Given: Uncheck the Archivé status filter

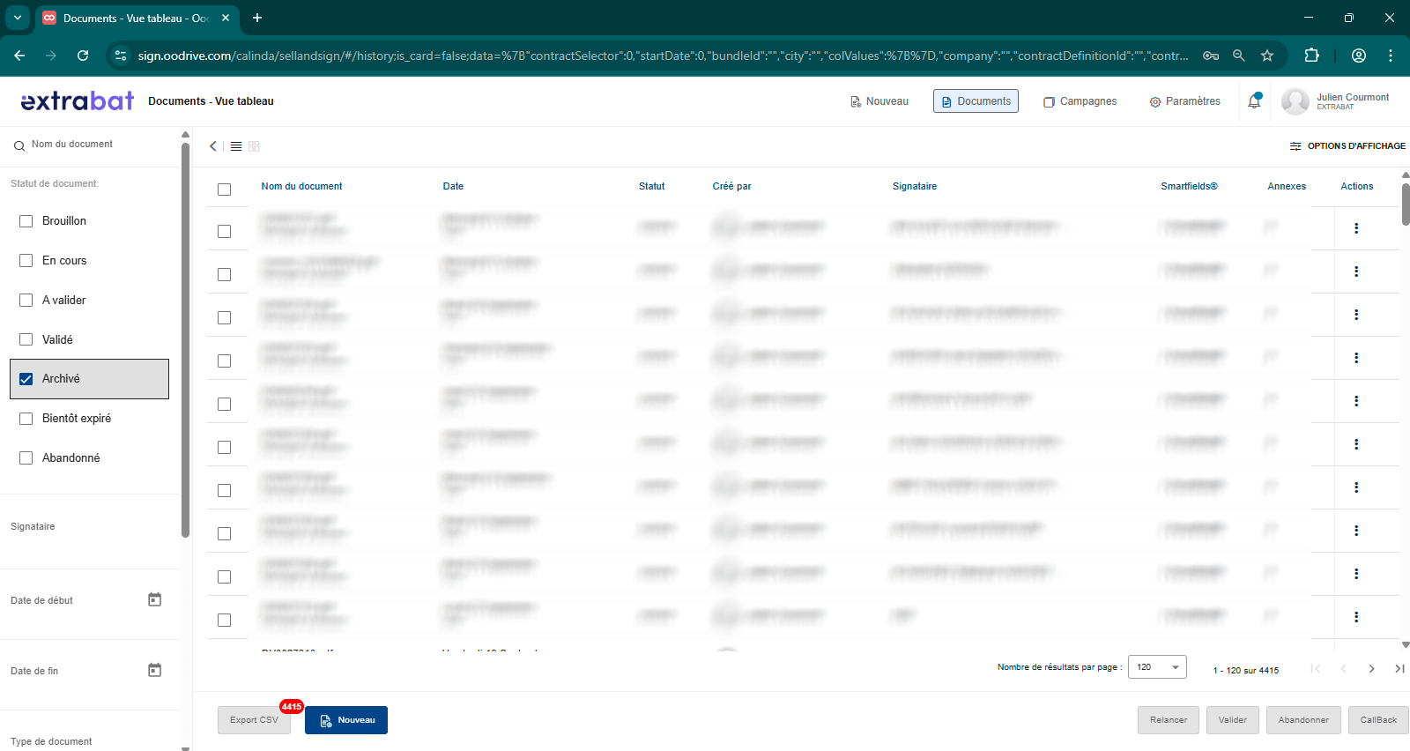Looking at the screenshot, I should 26,379.
